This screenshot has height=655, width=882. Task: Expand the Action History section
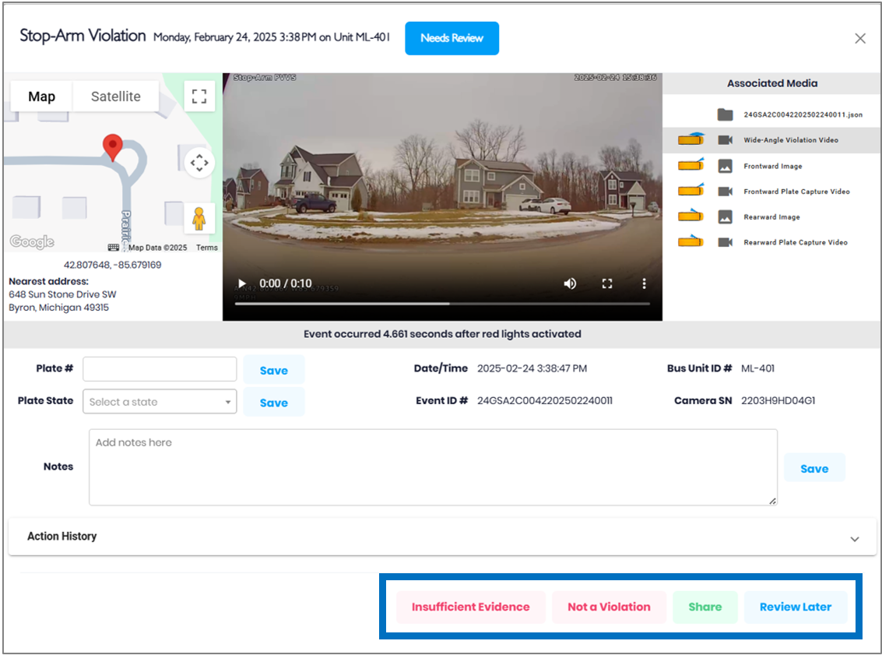tap(442, 537)
